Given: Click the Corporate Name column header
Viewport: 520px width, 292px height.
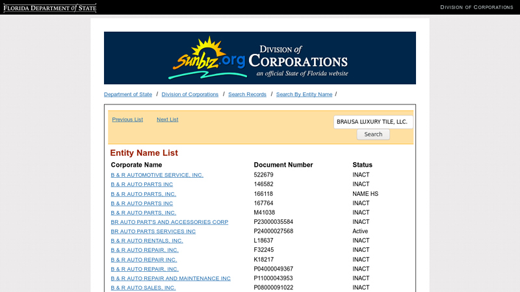Looking at the screenshot, I should (x=136, y=165).
